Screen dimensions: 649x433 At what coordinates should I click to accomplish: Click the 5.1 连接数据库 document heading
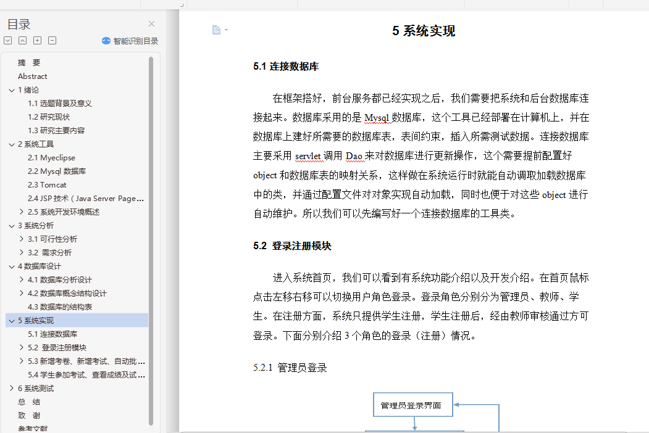click(286, 67)
